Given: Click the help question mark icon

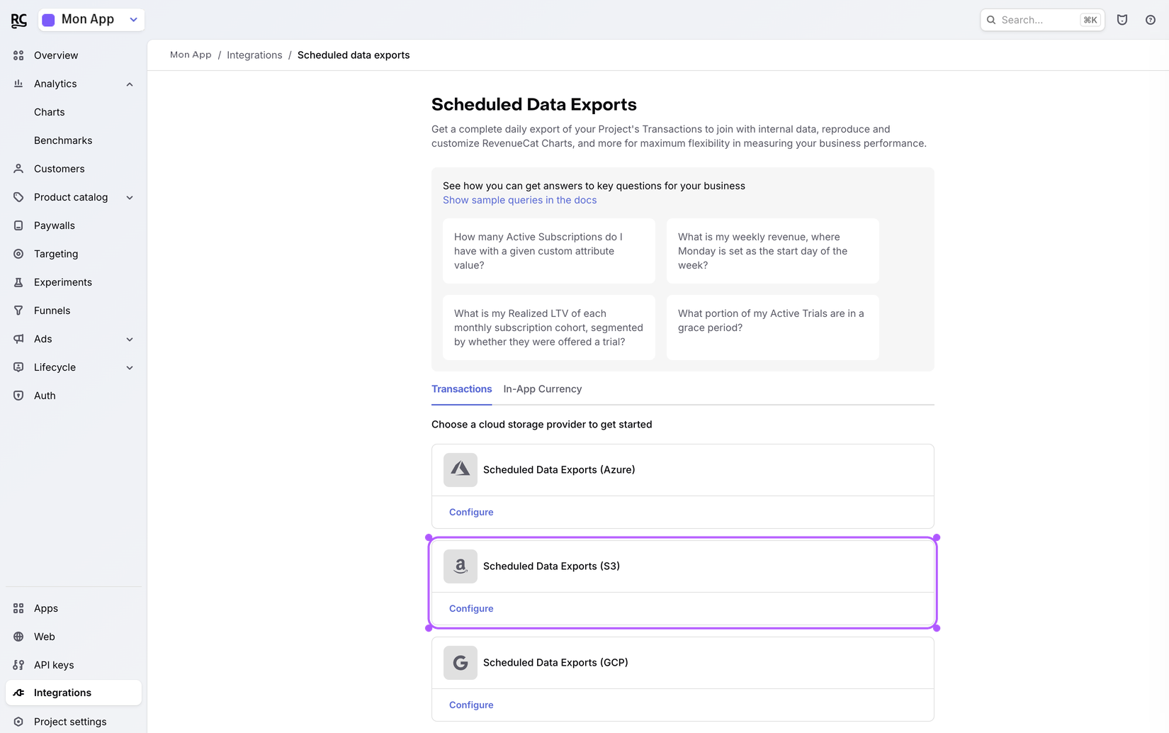Looking at the screenshot, I should point(1151,20).
